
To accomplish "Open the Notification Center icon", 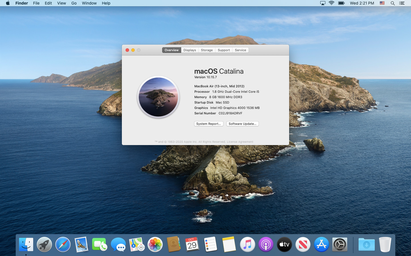I will click(402, 3).
